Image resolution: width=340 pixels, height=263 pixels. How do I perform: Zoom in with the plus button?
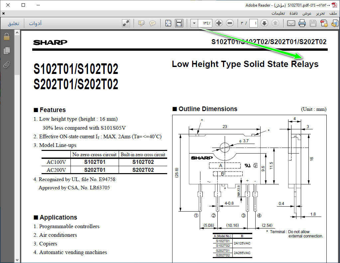tap(219, 23)
